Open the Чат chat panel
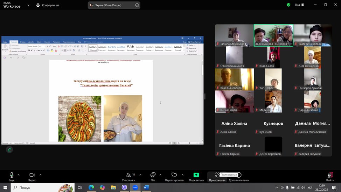341x192 pixels. click(x=153, y=175)
